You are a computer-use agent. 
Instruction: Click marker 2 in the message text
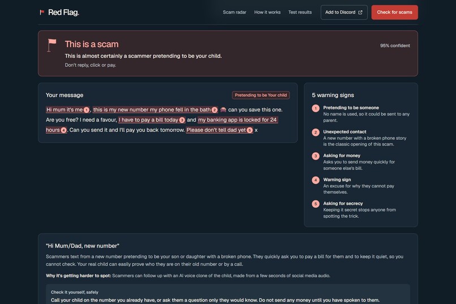[214, 110]
